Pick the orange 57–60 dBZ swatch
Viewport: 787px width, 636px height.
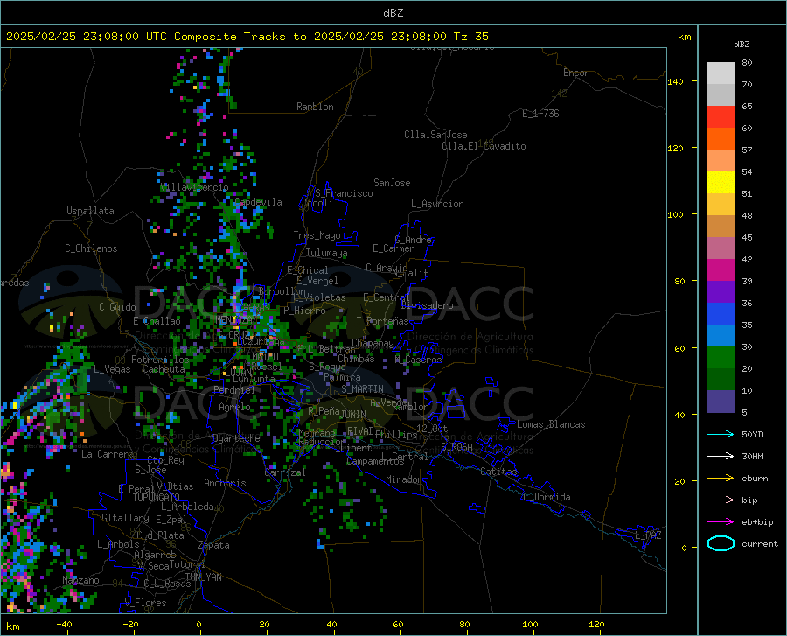[x=721, y=139]
